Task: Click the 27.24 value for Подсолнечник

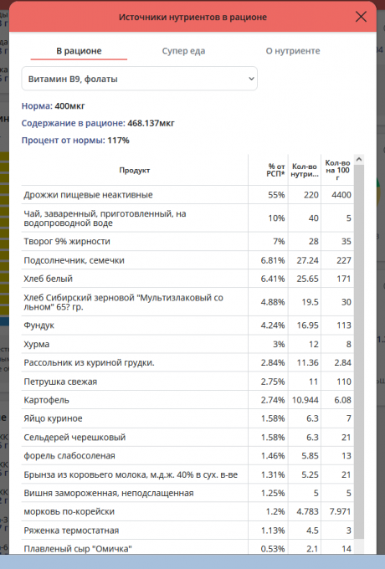Action: point(307,260)
